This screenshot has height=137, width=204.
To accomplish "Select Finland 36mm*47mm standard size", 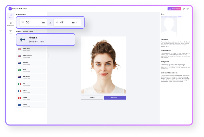I will [46, 40].
